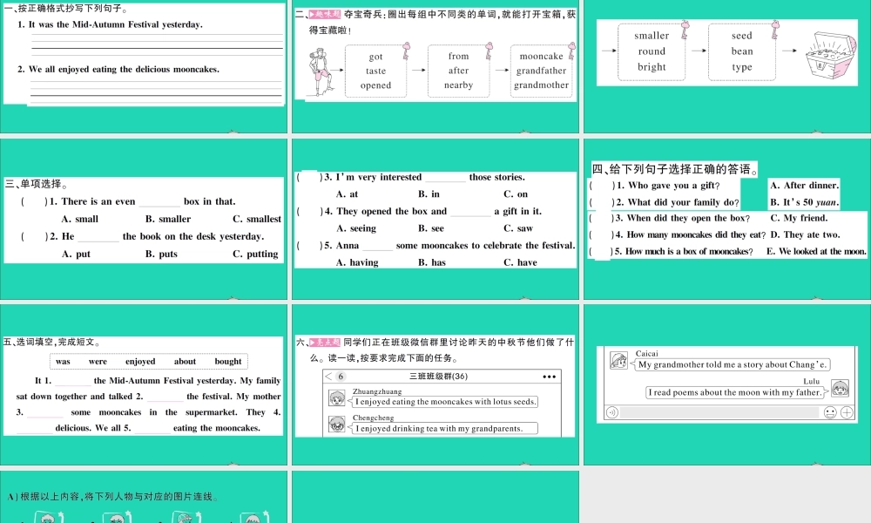Select option 'B. smaller' in question 1

coord(168,219)
